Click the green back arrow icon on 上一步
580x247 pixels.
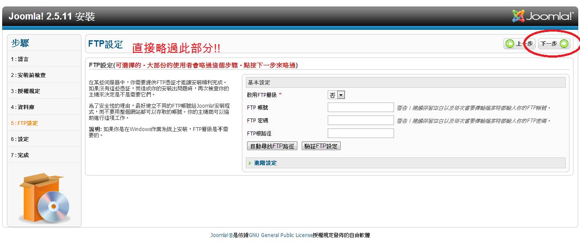tap(510, 44)
